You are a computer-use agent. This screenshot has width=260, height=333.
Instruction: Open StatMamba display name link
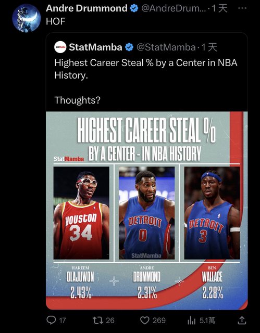(95, 47)
